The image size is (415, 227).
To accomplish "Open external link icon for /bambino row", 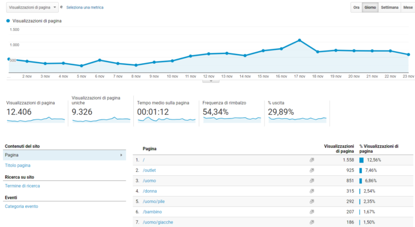I will 312,211.
